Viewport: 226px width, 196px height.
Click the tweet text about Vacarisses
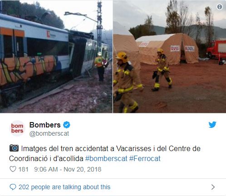coord(105,153)
